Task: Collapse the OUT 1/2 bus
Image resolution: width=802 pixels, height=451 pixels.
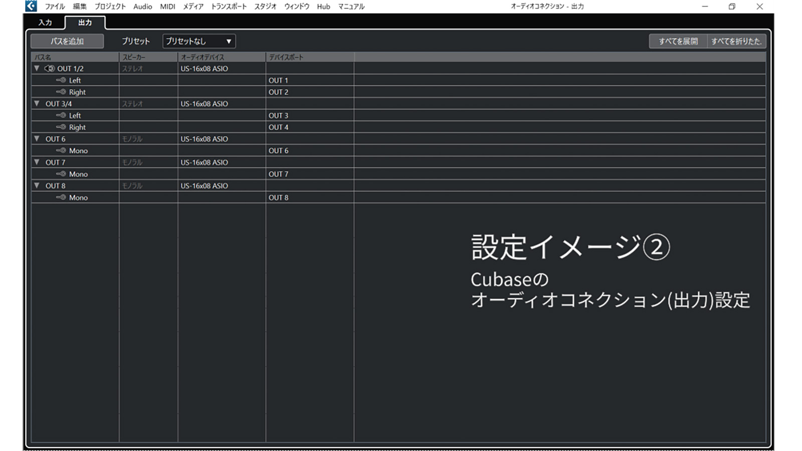Action: pos(37,68)
